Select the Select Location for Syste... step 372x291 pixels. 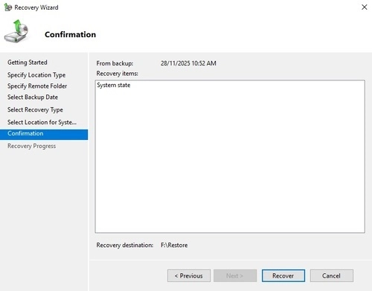tap(42, 122)
